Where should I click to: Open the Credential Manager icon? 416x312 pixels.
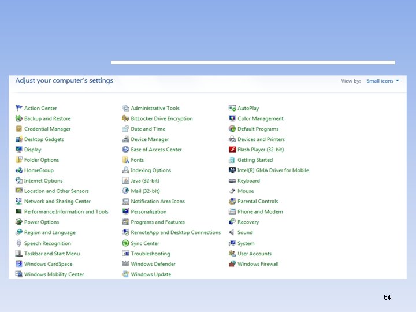tap(19, 129)
